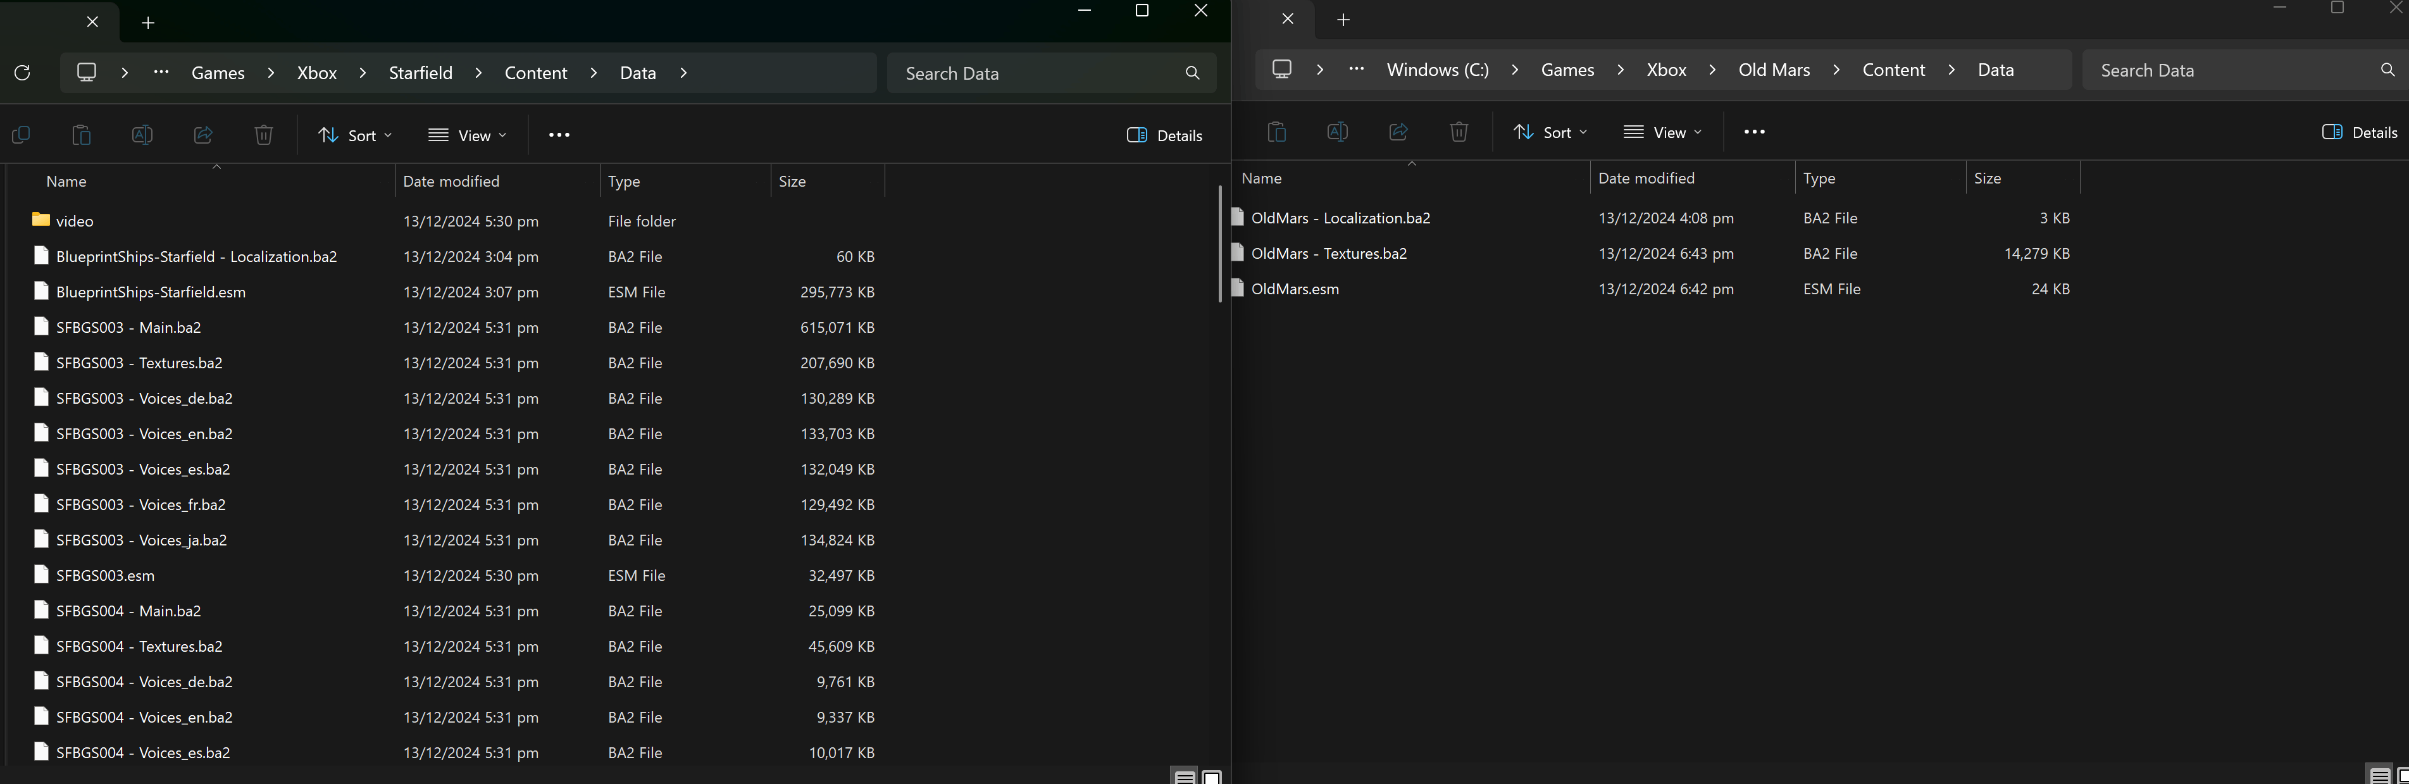This screenshot has height=784, width=2409.
Task: Click the delete trash icon in left window
Action: click(x=264, y=135)
